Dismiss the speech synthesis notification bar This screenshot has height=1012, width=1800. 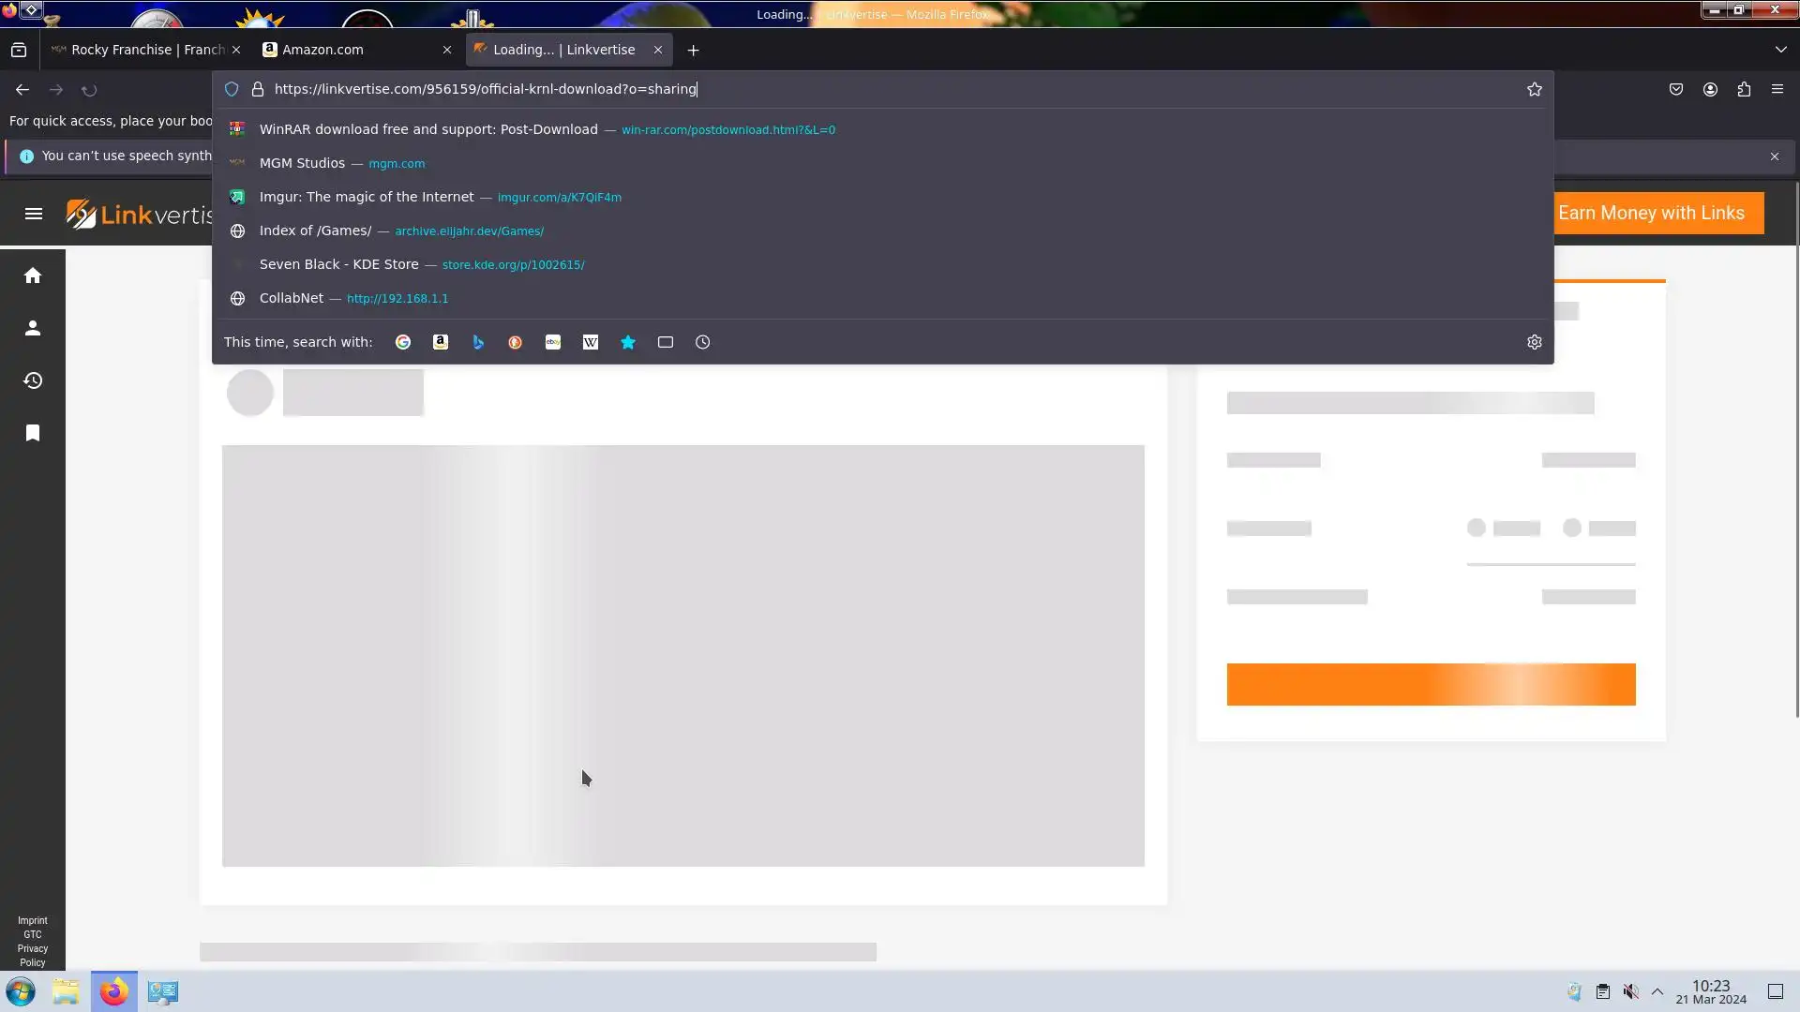pos(1774,156)
